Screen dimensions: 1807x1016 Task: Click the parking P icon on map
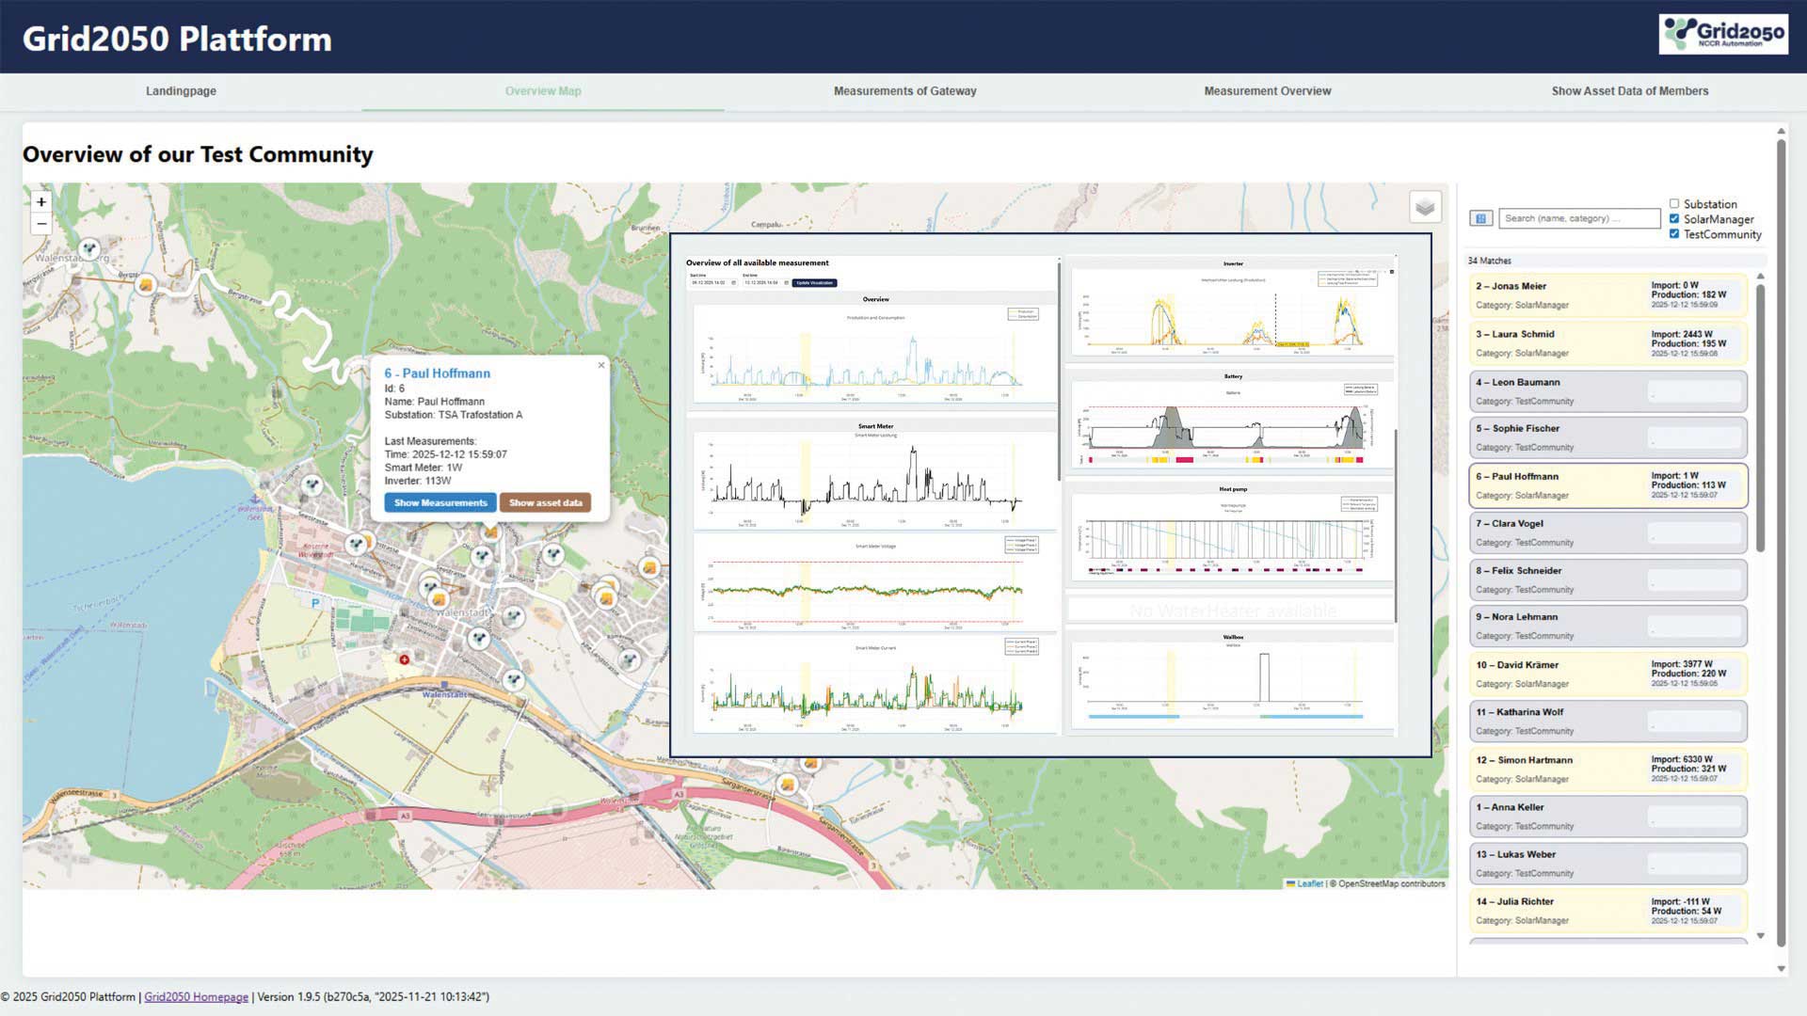315,603
